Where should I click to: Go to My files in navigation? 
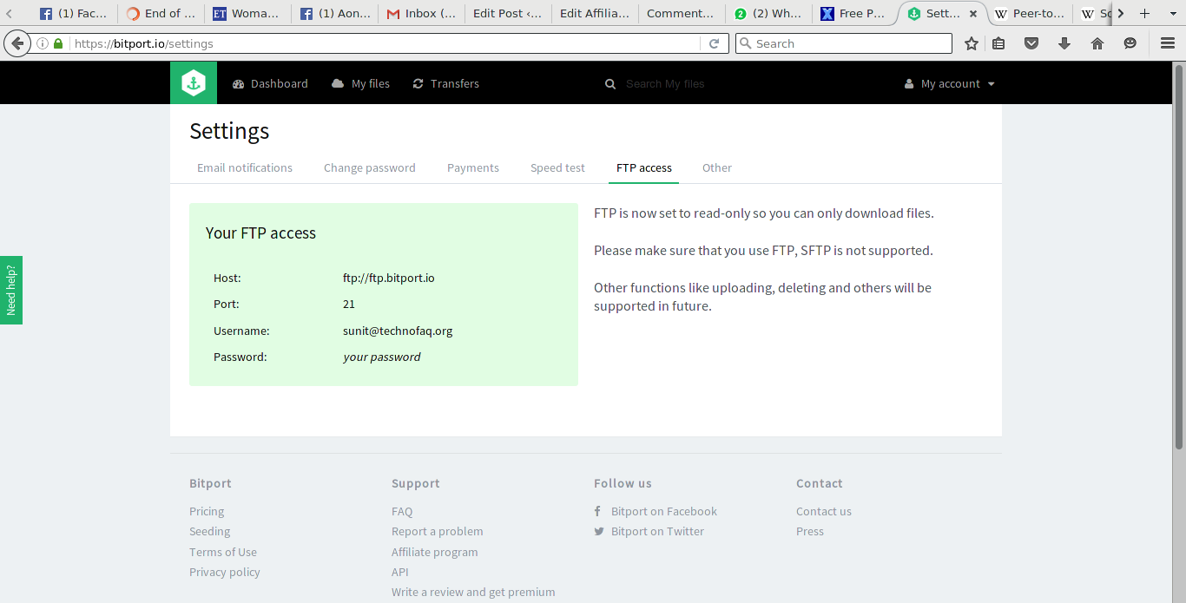tap(361, 84)
